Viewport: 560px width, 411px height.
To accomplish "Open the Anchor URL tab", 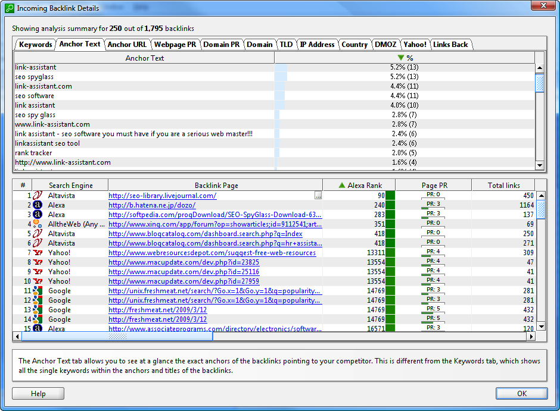I will pyautogui.click(x=127, y=45).
